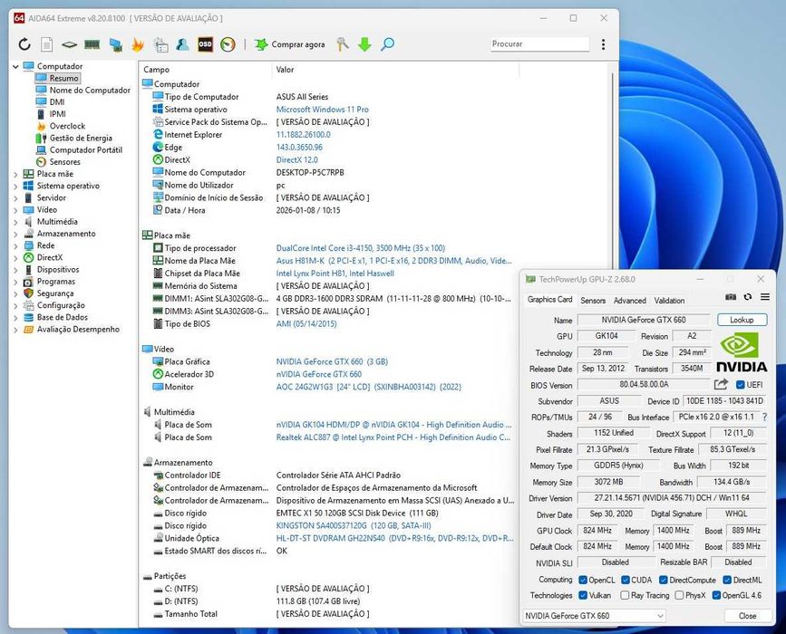Click the green download arrow icon
This screenshot has width=786, height=634.
[364, 44]
